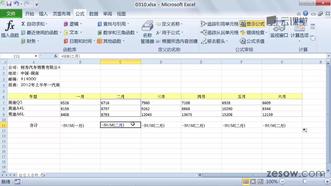Click Evaluate Formula (公式求值)
This screenshot has height=186, width=331.
[252, 41]
